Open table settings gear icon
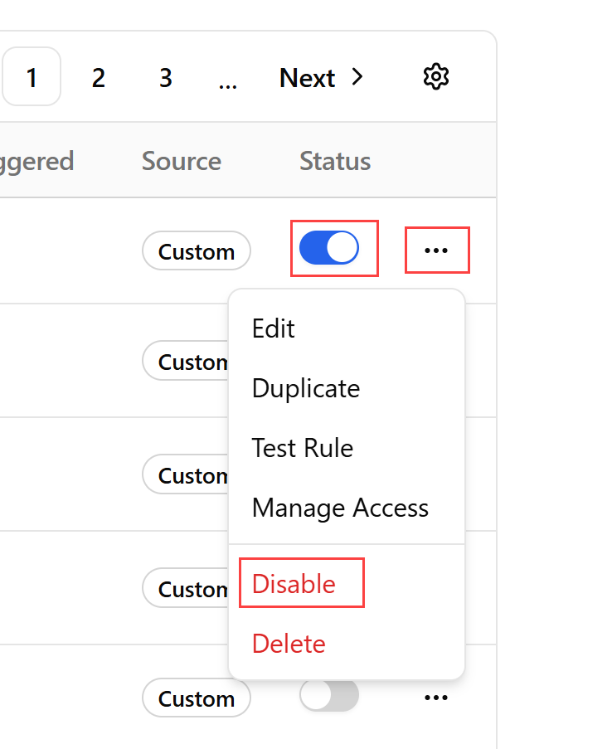Screen dimensions: 612x749 pyautogui.click(x=435, y=76)
